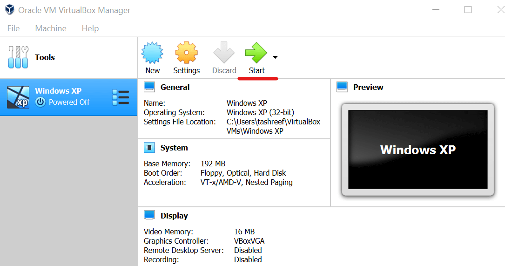Click the Windows XP preview thumbnail
This screenshot has width=505, height=266.
point(417,150)
